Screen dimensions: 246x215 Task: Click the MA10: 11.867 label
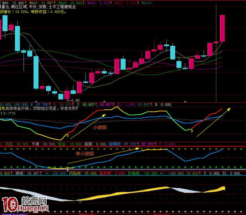pos(42,3)
